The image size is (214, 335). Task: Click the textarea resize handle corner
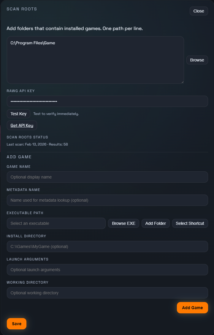tap(182, 82)
